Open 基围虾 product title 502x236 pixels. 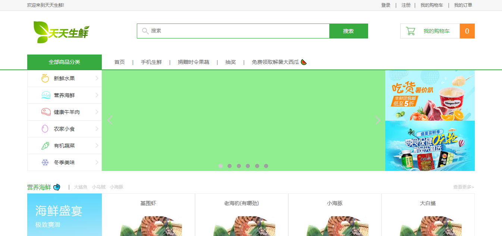148,204
